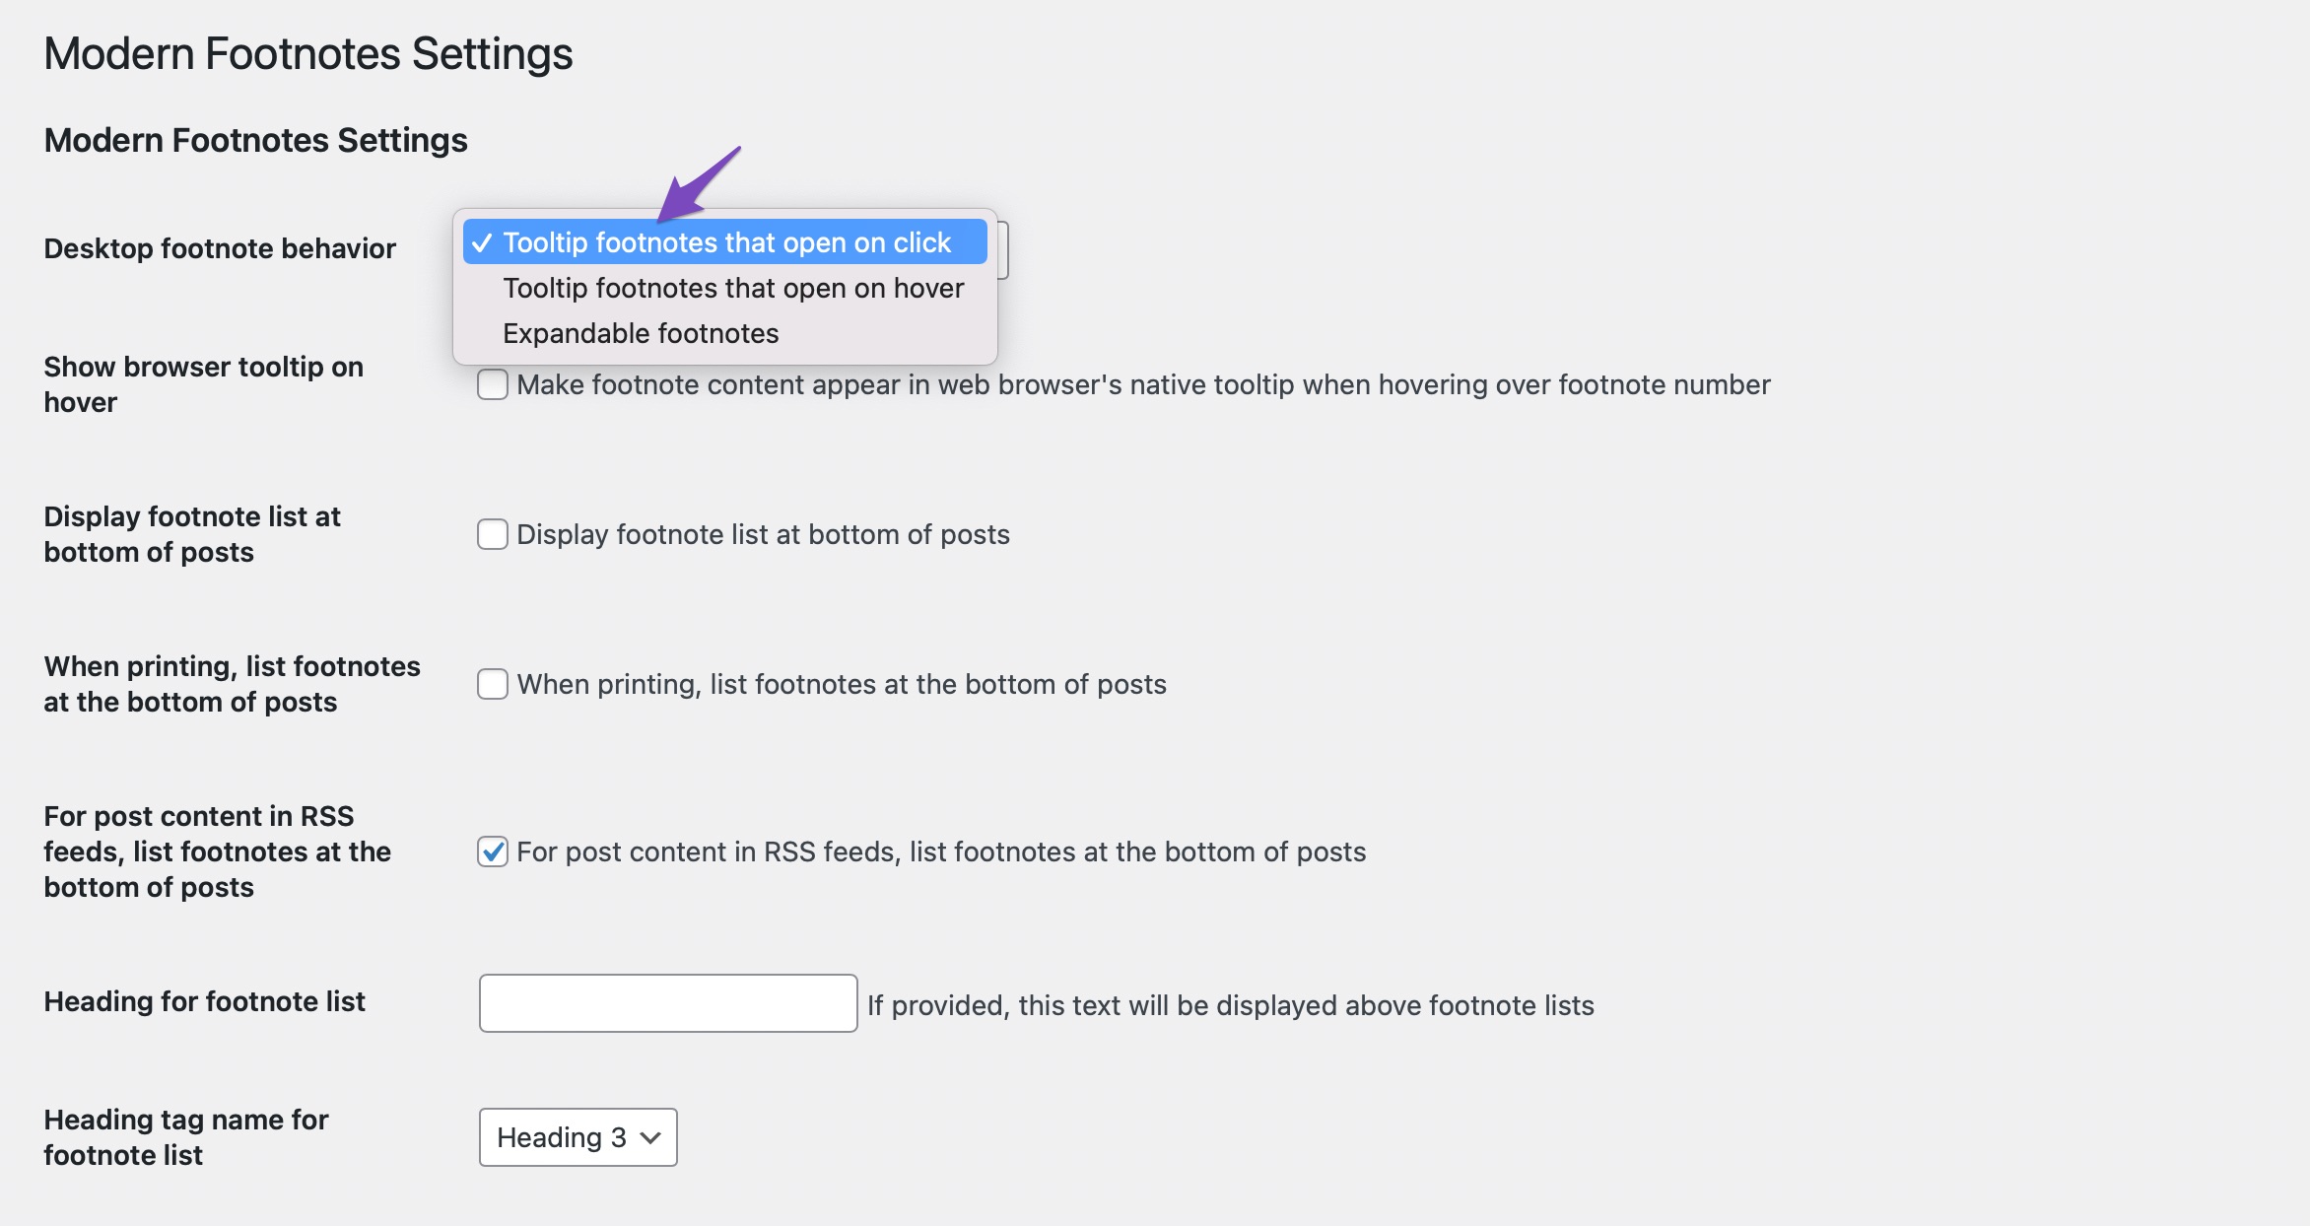Change heading tag from Heading 3

(x=576, y=1137)
